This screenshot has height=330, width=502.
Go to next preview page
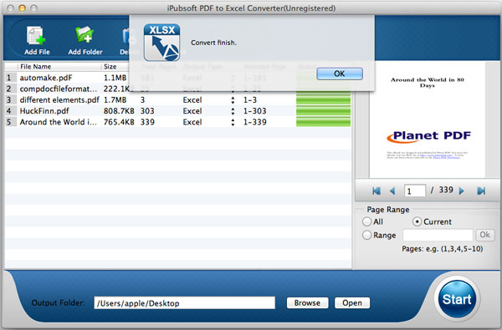tap(461, 191)
